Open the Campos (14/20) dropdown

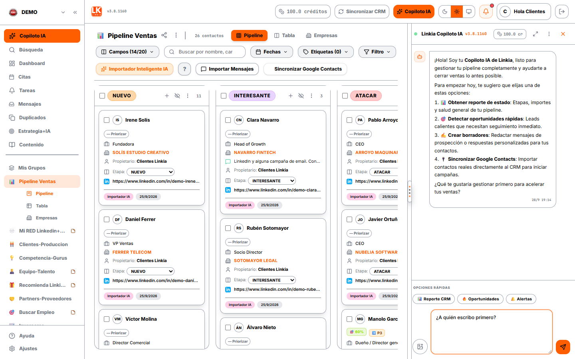(127, 52)
